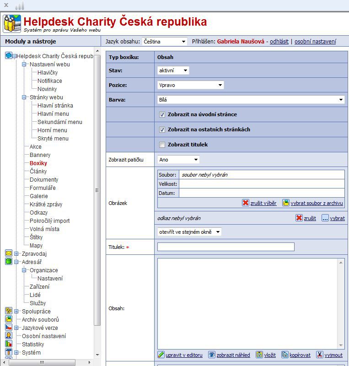The width and height of the screenshot is (349, 366).
Task: Click into the Obsah text area
Action: coord(247,303)
